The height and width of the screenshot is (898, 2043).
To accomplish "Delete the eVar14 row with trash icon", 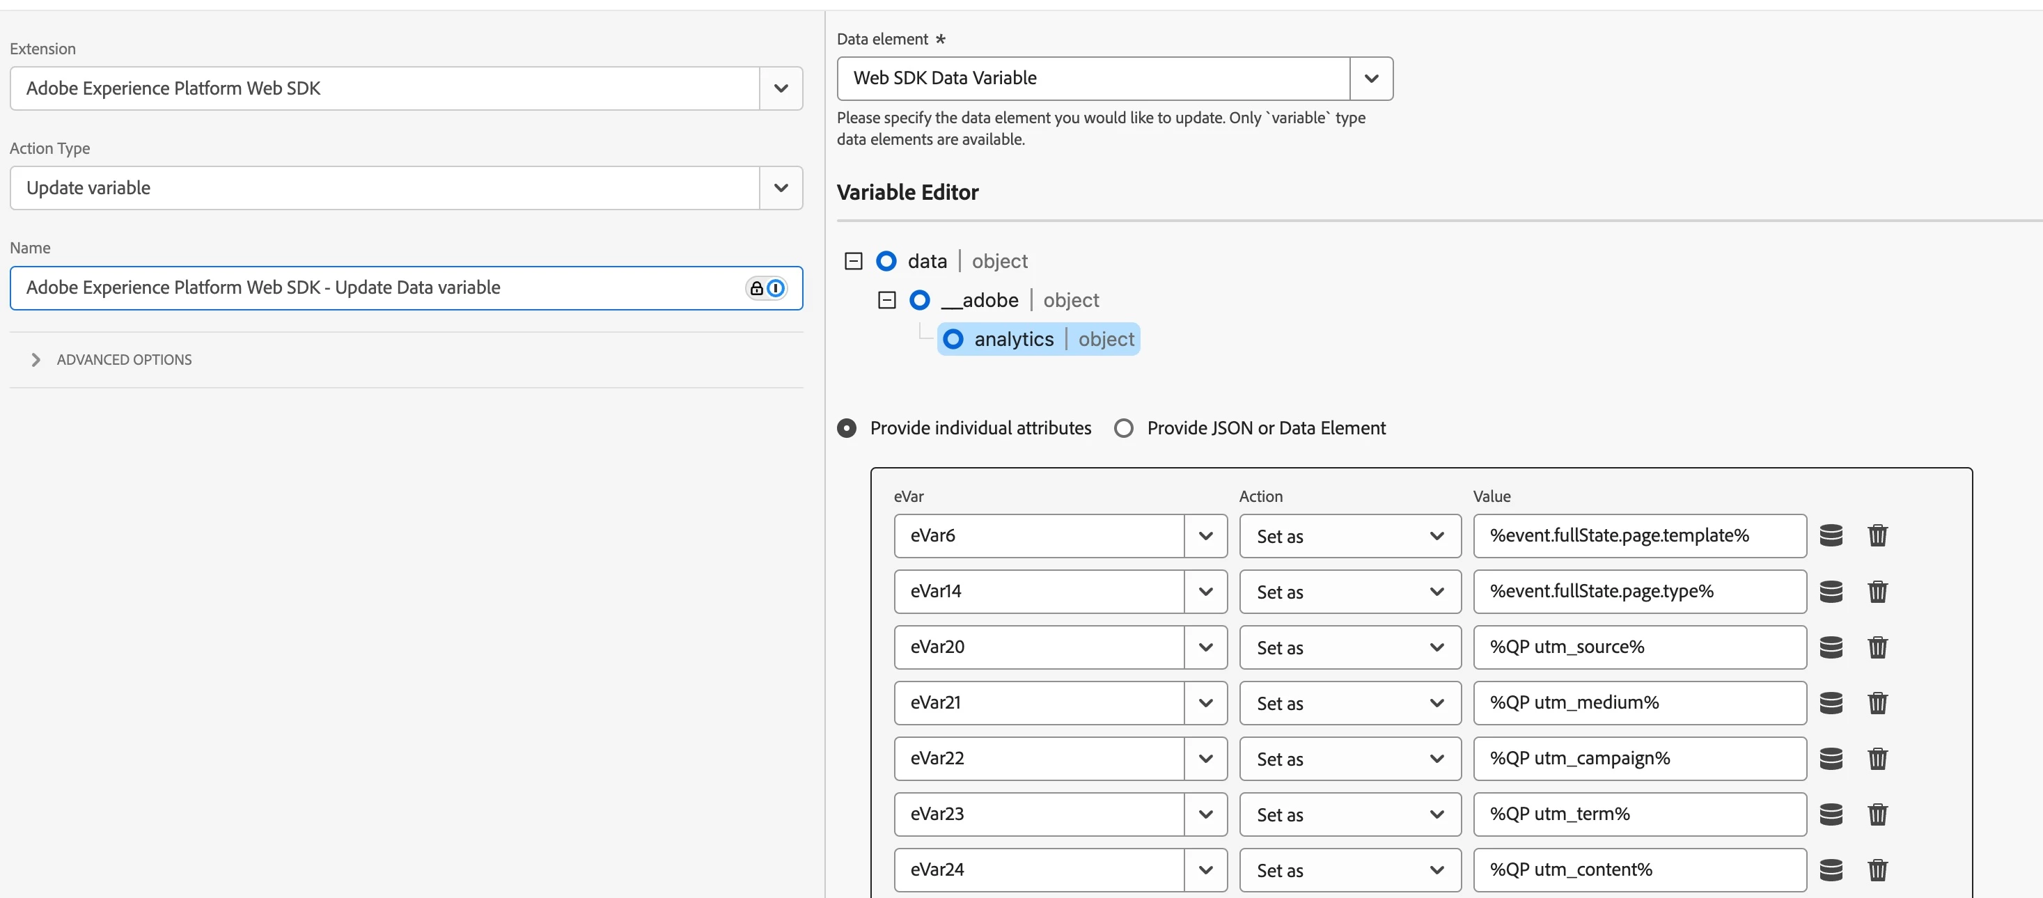I will click(x=1877, y=591).
